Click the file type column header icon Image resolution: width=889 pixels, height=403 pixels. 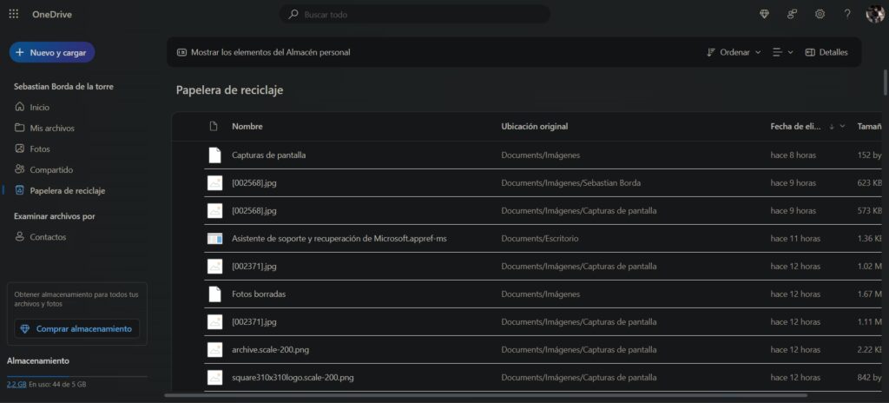coord(214,126)
